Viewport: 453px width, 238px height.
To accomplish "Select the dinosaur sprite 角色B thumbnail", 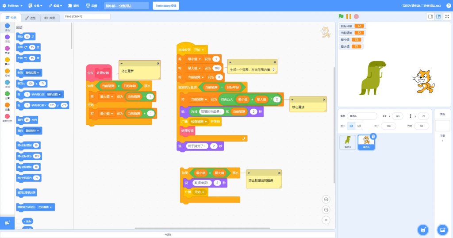I will point(348,142).
